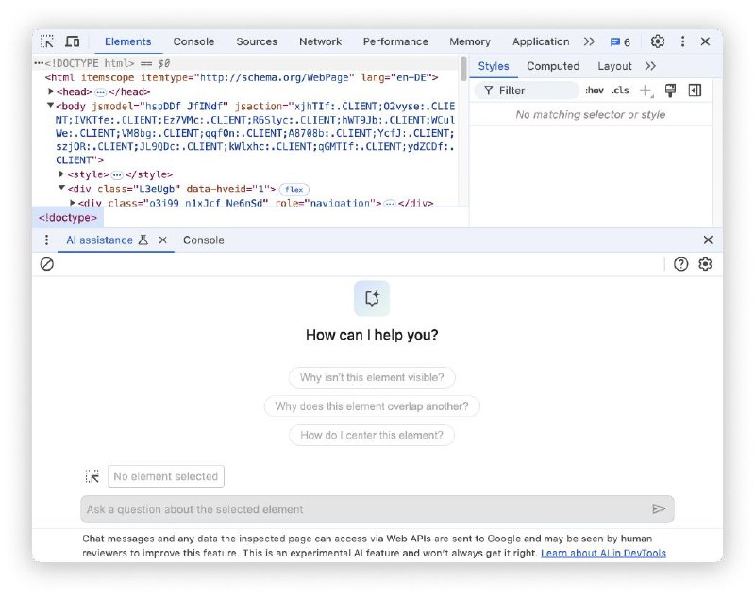The width and height of the screenshot is (755, 597).
Task: Click the head ellipsis badge
Action: click(x=100, y=91)
